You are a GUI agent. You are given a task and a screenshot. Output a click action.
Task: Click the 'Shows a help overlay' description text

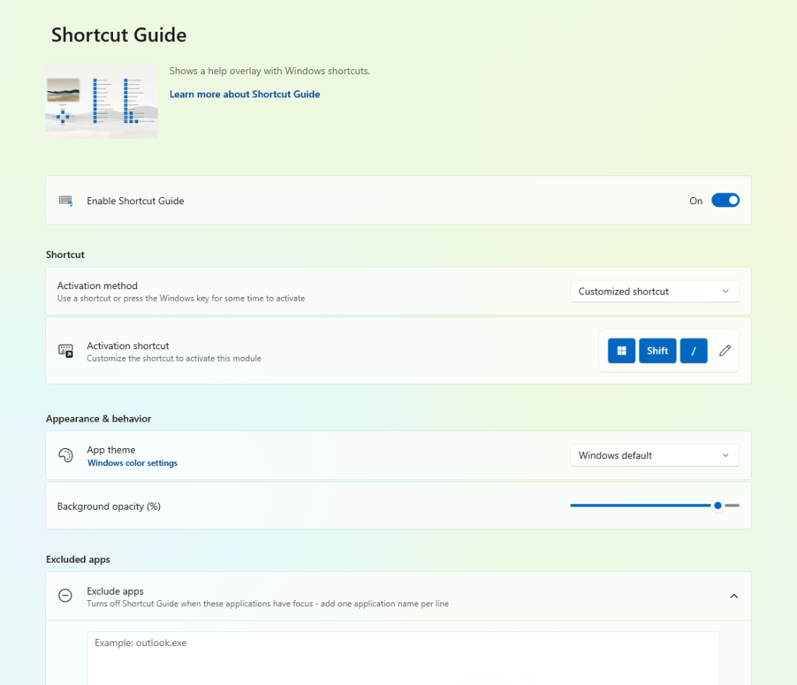click(x=270, y=71)
